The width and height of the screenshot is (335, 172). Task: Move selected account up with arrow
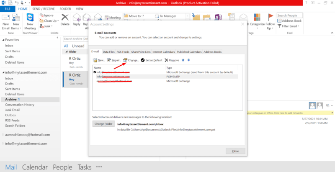(x=183, y=60)
